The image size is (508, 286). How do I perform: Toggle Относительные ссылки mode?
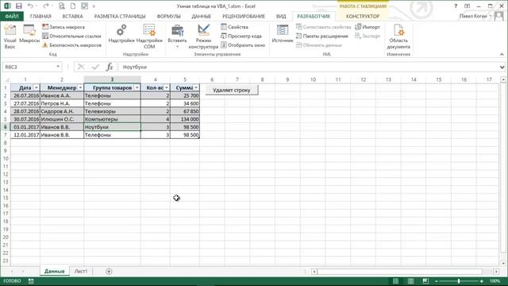(71, 36)
